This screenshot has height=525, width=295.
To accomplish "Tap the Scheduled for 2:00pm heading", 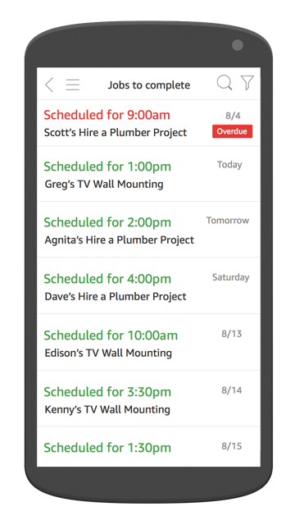I will [x=107, y=222].
